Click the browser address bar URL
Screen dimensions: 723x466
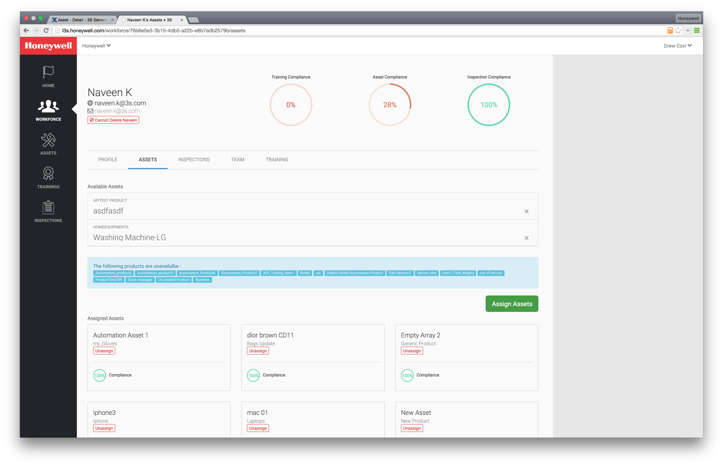coord(153,31)
